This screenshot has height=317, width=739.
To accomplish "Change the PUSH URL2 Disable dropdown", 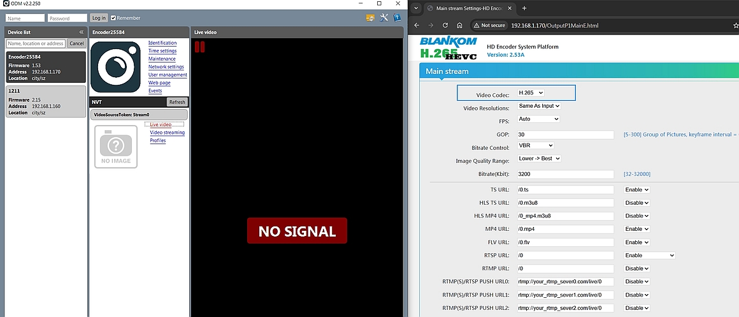I will click(x=636, y=308).
